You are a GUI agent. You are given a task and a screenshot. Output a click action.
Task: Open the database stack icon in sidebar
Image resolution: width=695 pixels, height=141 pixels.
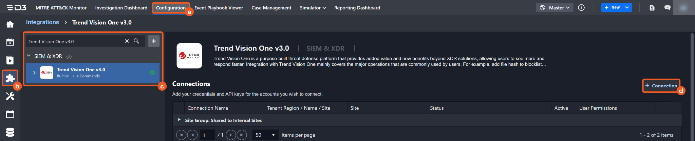click(x=10, y=132)
